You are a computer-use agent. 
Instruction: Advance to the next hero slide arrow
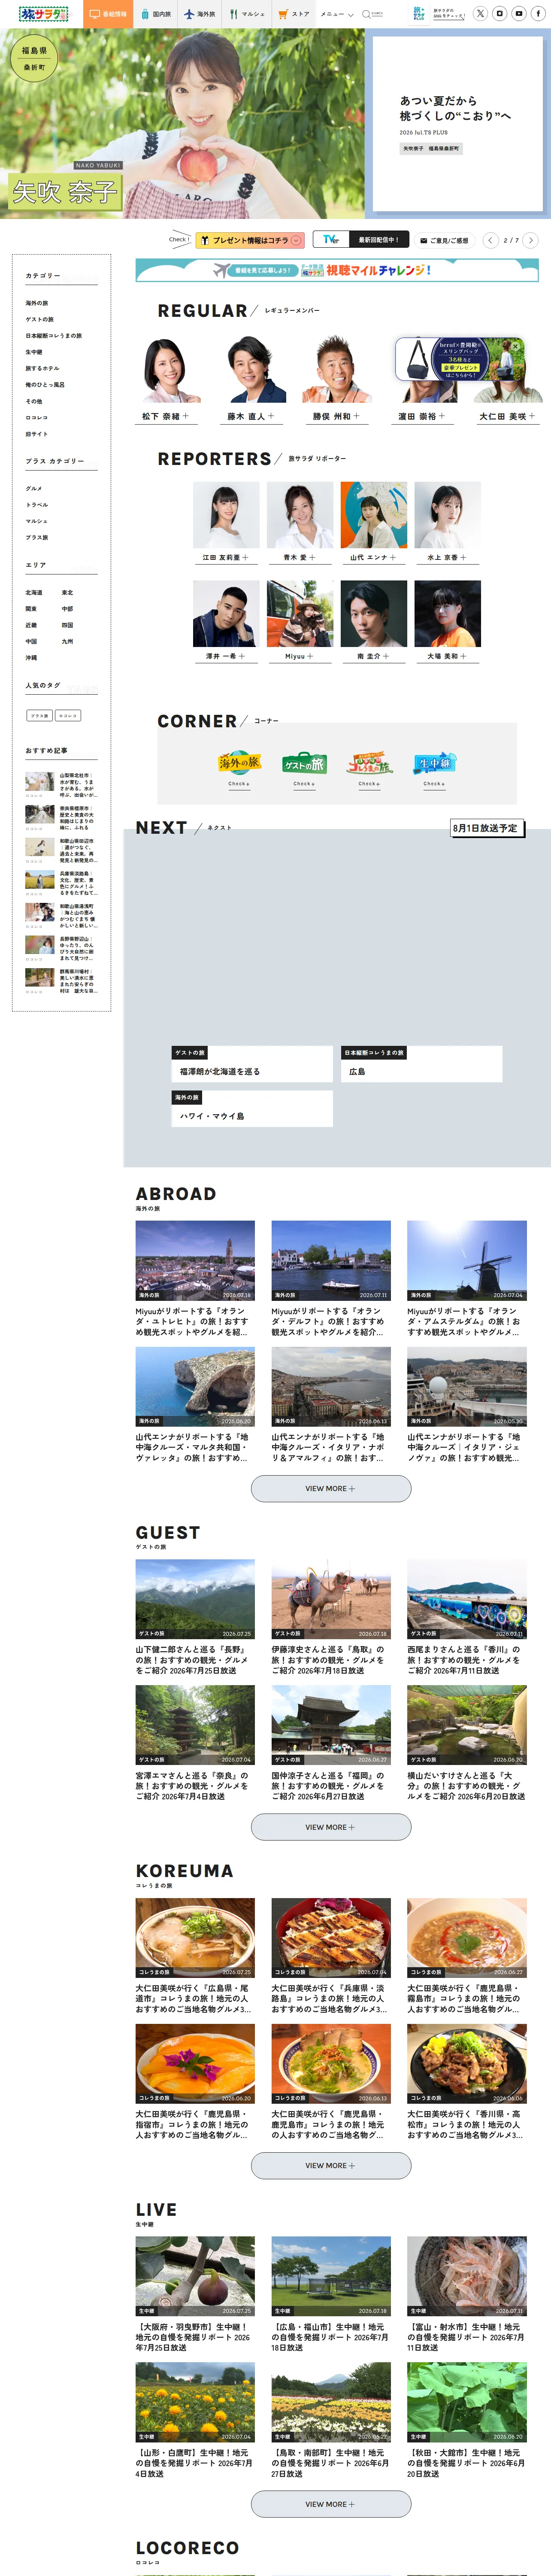tap(531, 240)
